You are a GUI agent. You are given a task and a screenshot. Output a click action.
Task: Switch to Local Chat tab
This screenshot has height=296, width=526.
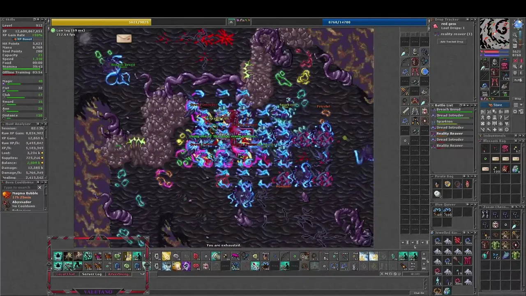[x=66, y=274]
